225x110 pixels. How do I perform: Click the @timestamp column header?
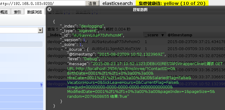180,35
